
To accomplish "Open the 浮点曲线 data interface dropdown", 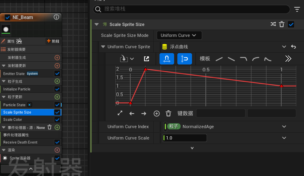I will point(284,47).
